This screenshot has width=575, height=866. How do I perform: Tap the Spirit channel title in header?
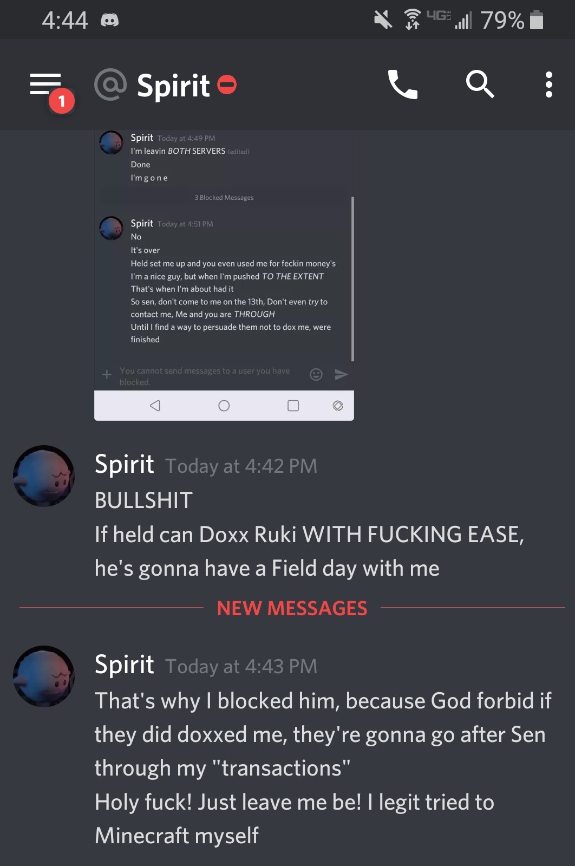click(173, 86)
